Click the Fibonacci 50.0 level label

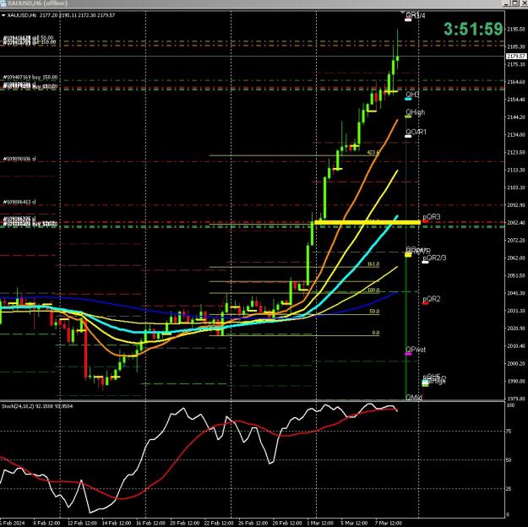pos(374,312)
